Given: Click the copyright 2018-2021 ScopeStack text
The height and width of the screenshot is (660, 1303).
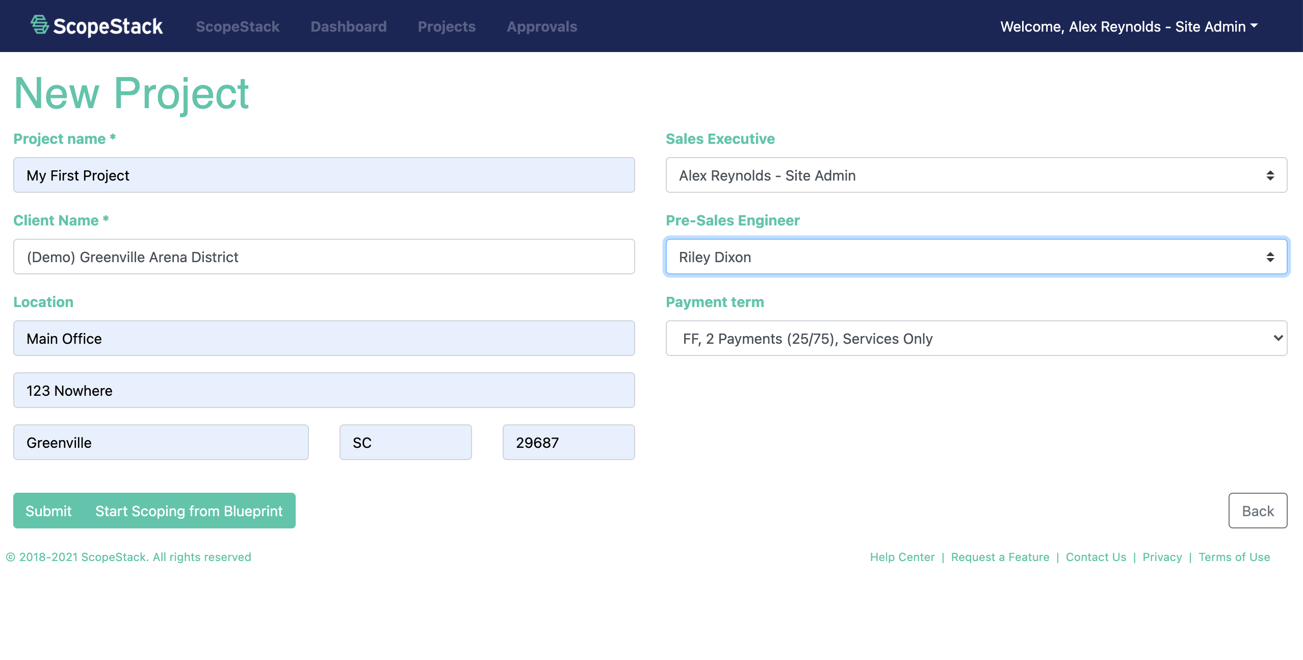Looking at the screenshot, I should click(x=128, y=557).
